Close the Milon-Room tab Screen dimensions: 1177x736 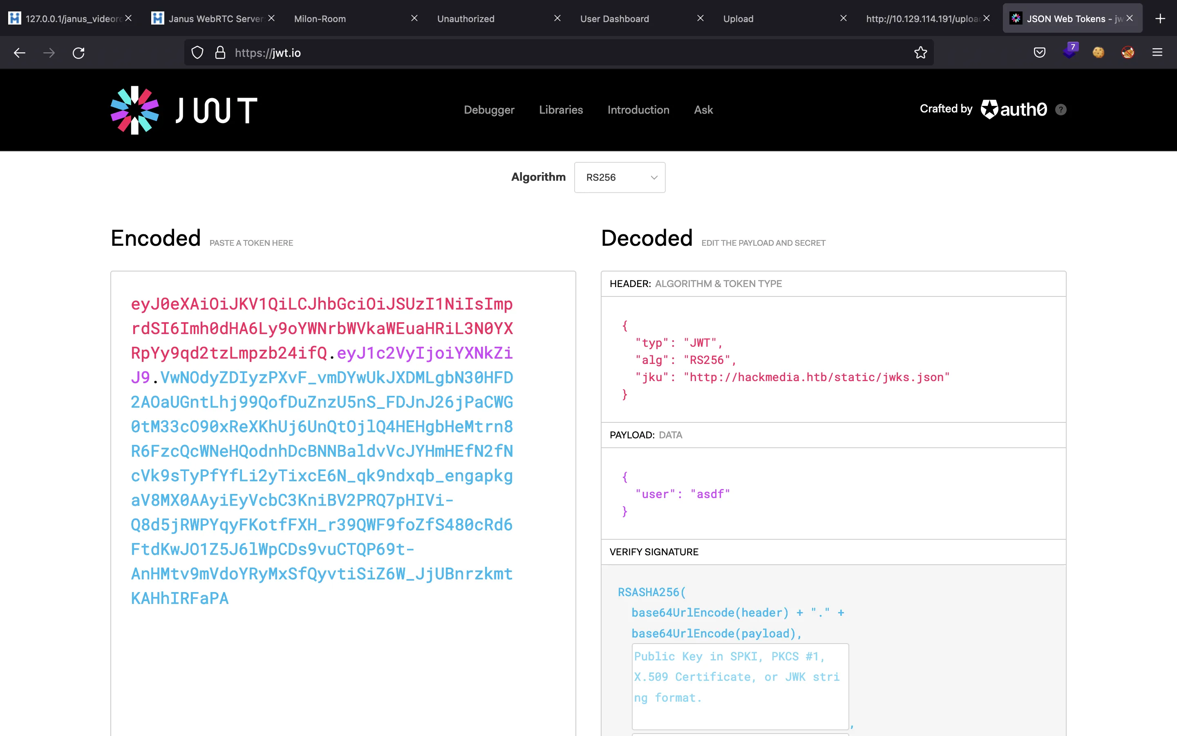click(x=414, y=18)
